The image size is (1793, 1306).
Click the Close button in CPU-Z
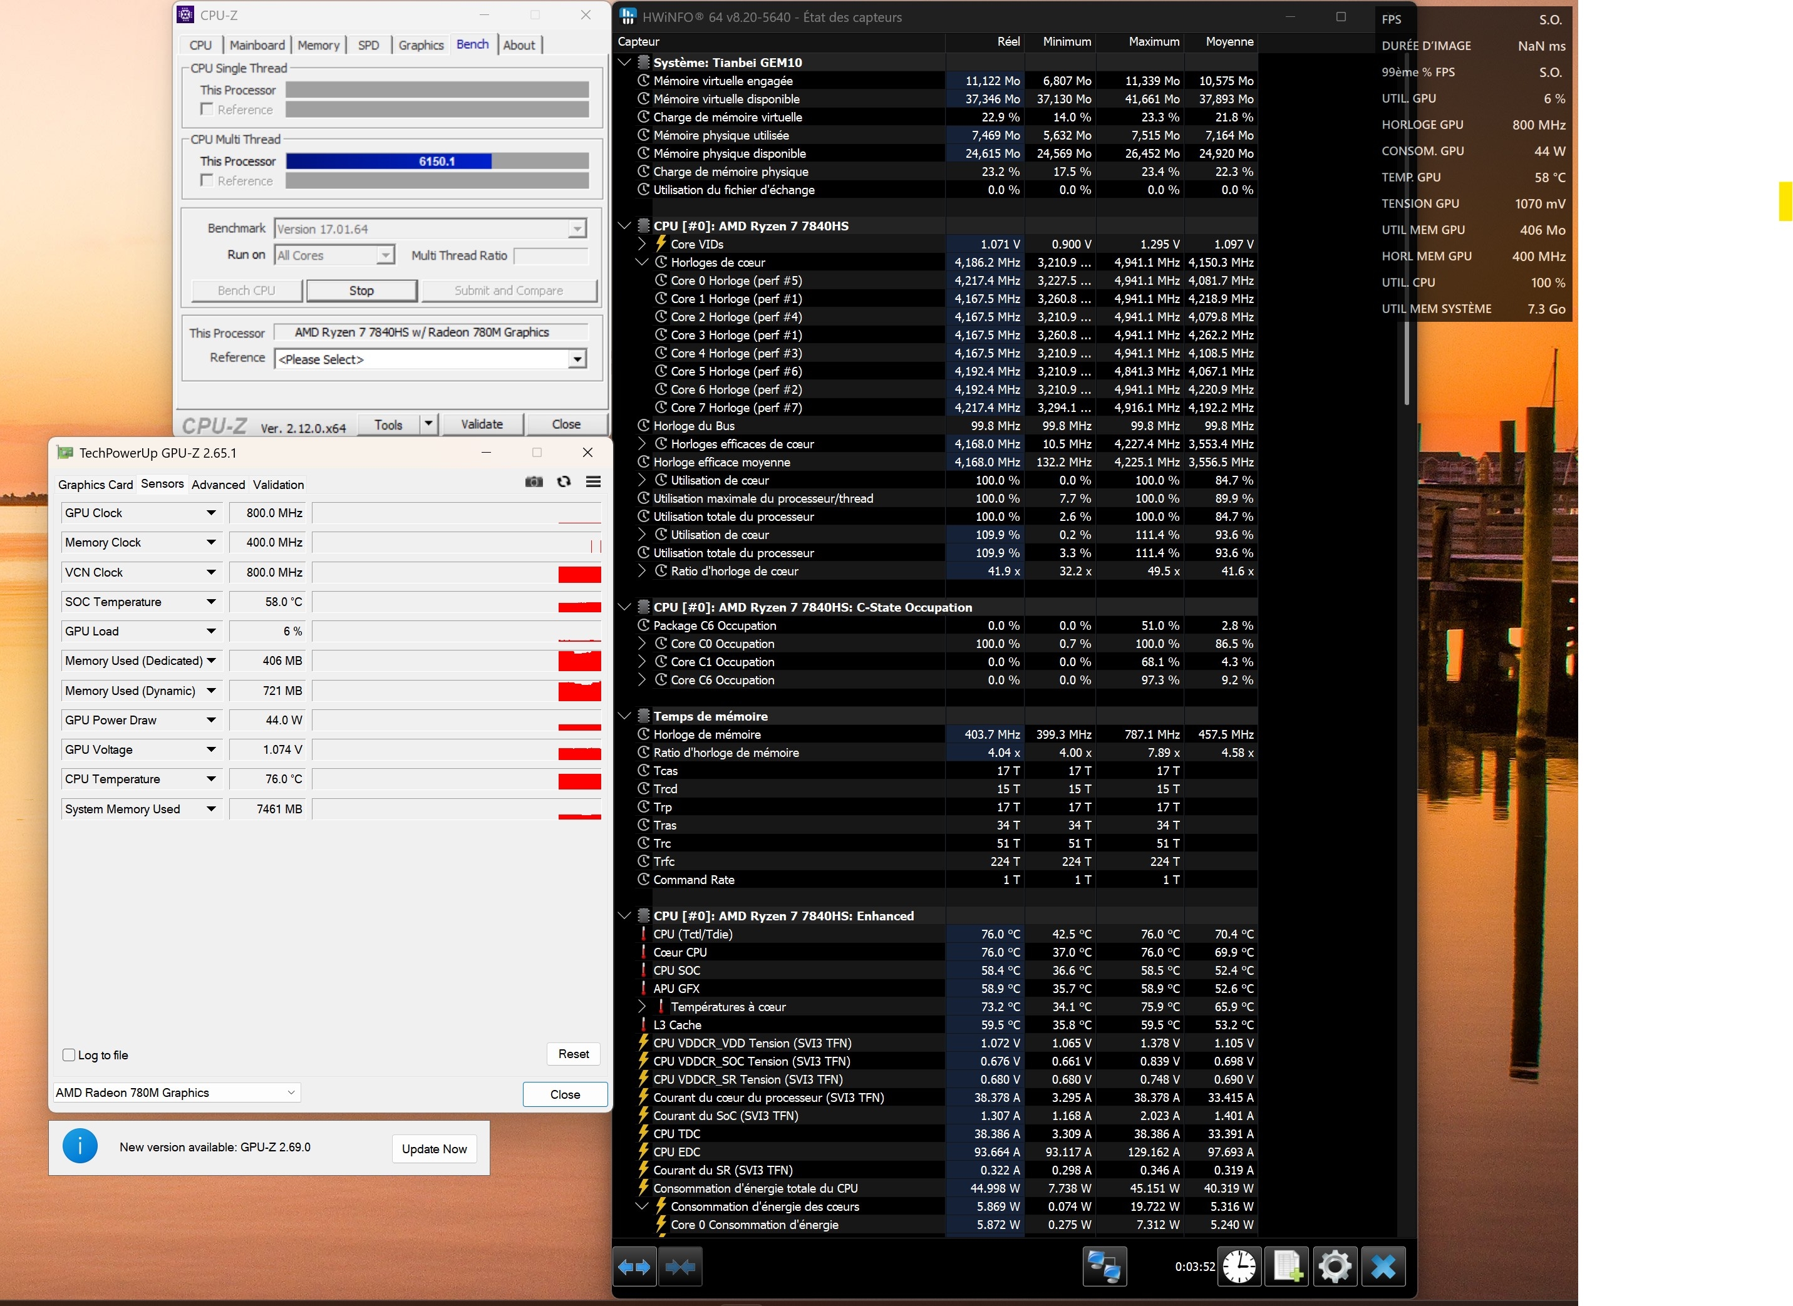coord(566,424)
